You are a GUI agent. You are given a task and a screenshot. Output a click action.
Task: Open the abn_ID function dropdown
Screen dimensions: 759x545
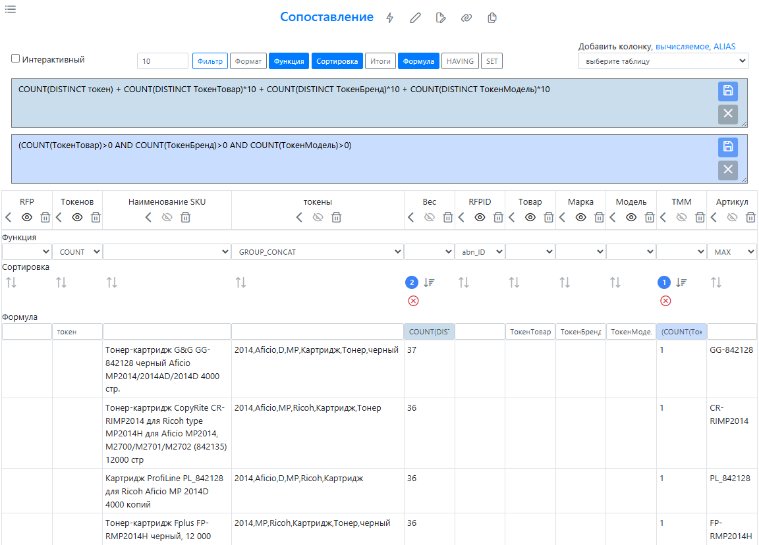pyautogui.click(x=480, y=252)
